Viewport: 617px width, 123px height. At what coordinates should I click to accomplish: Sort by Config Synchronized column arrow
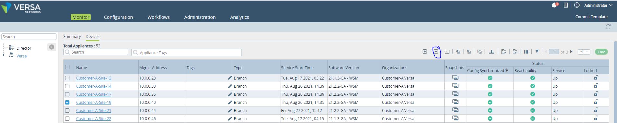pos(507,70)
